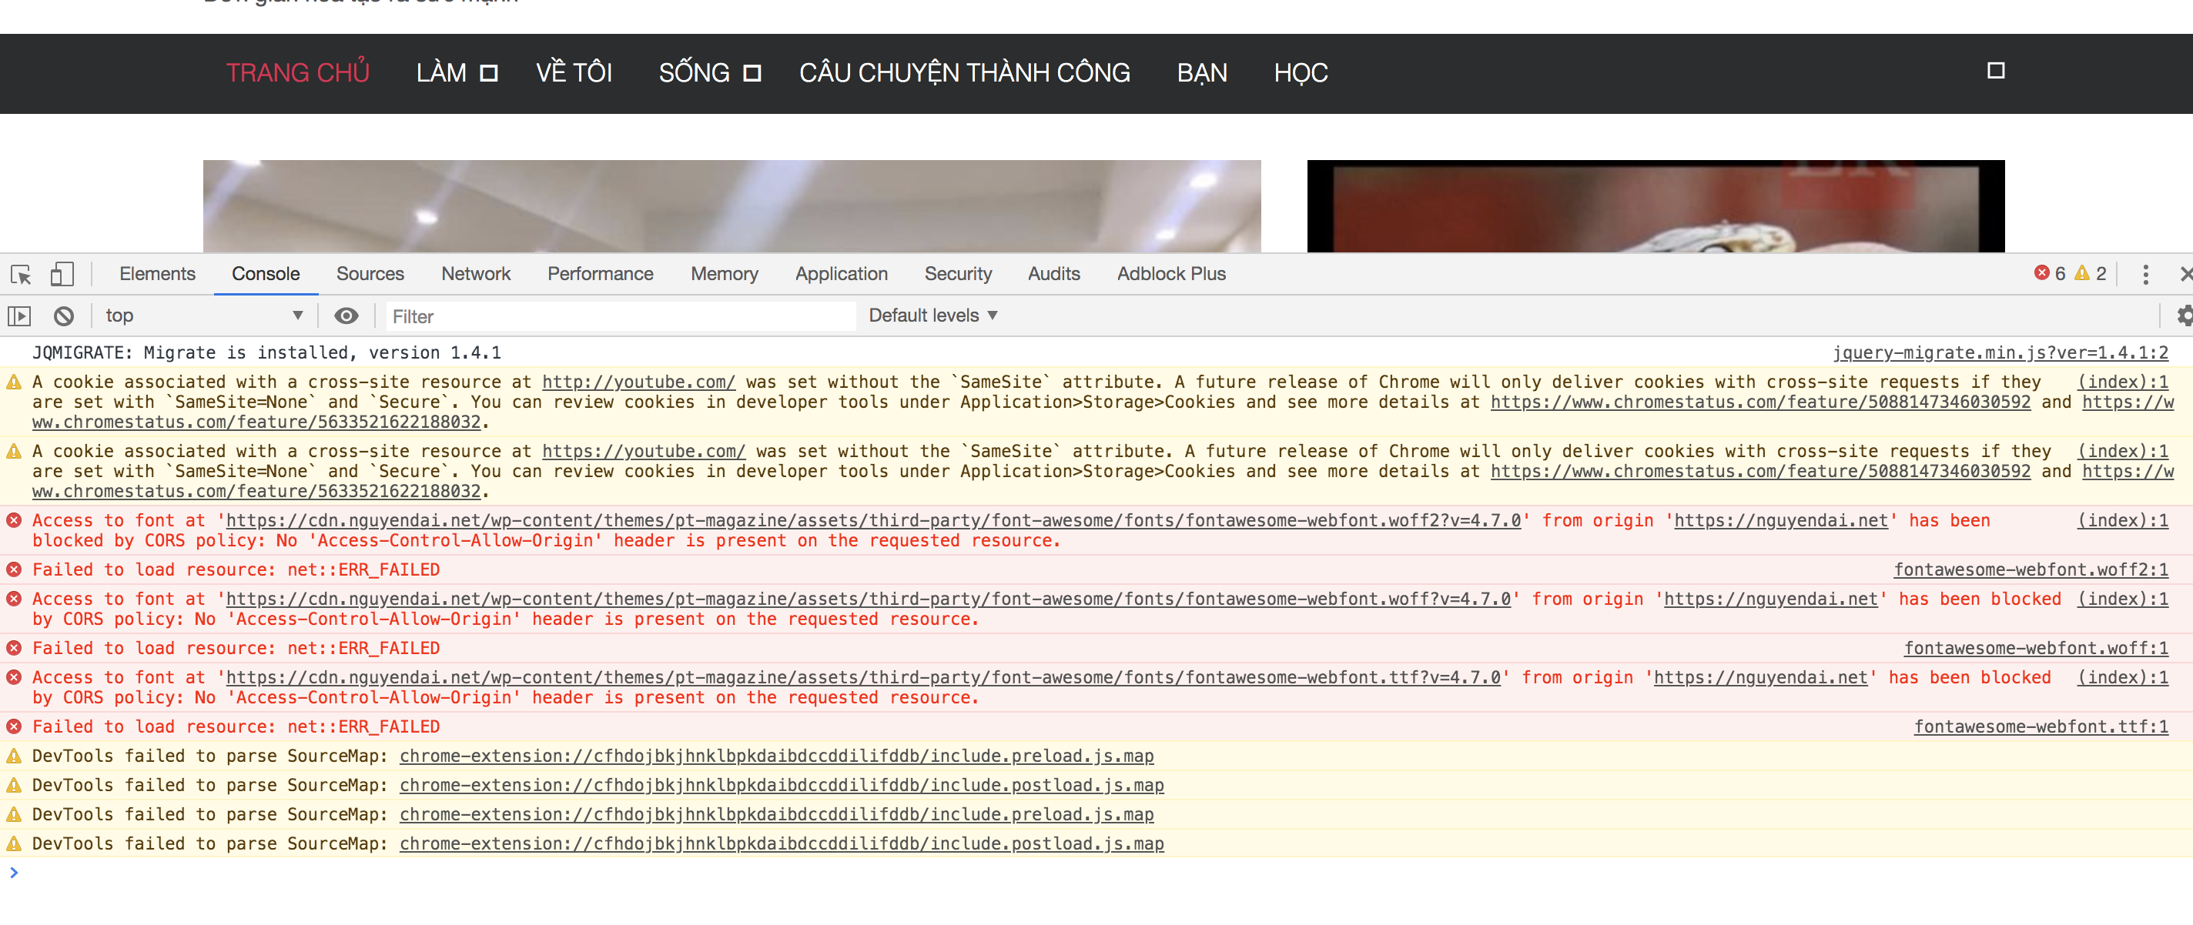This screenshot has width=2193, height=925.
Task: Show the console sidebar icon
Action: coord(18,316)
